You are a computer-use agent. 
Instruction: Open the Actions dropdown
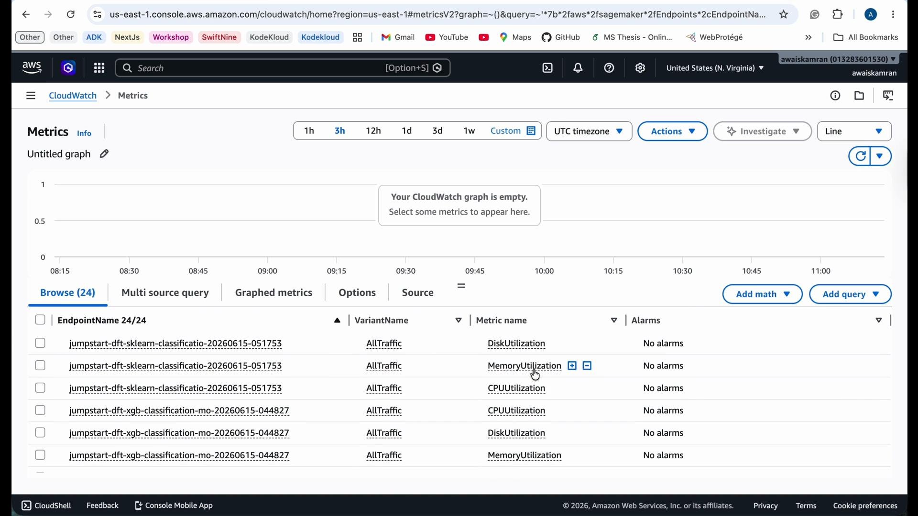coord(672,131)
